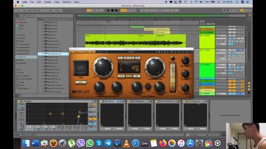Open the Options menu
The image size is (266, 149).
[66, 2]
